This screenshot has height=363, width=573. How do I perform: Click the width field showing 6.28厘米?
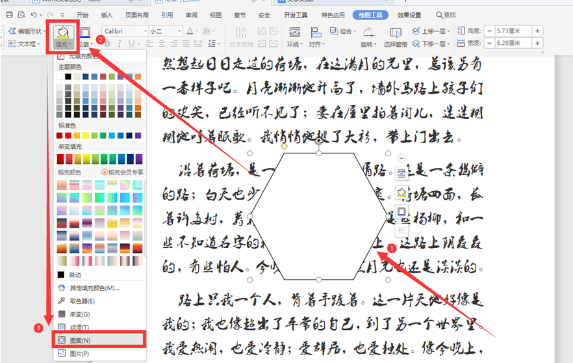[513, 43]
